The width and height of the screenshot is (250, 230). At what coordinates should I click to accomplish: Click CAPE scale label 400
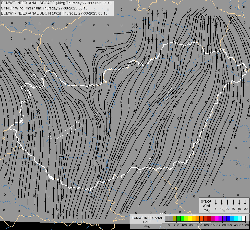[x=184, y=225]
